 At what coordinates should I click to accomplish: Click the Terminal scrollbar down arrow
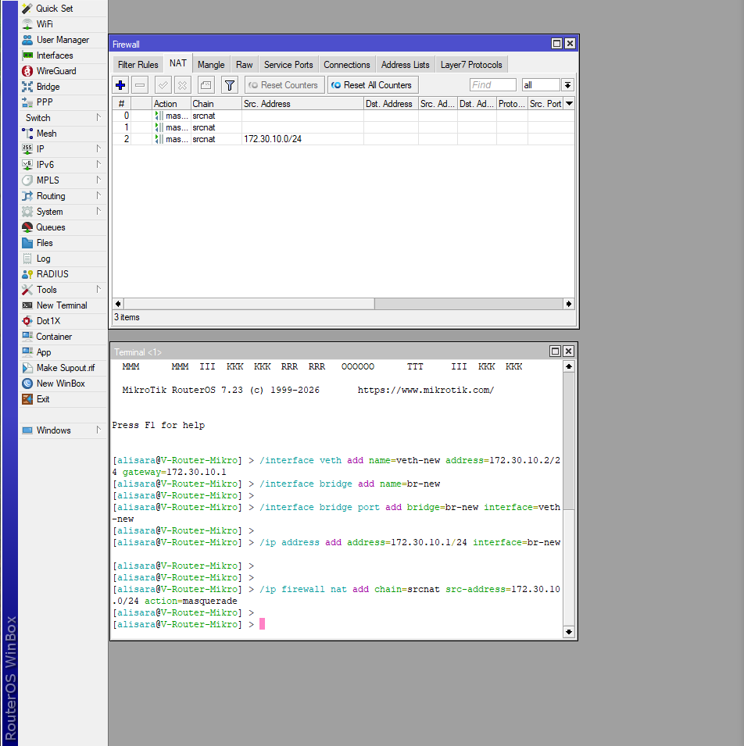coord(569,632)
